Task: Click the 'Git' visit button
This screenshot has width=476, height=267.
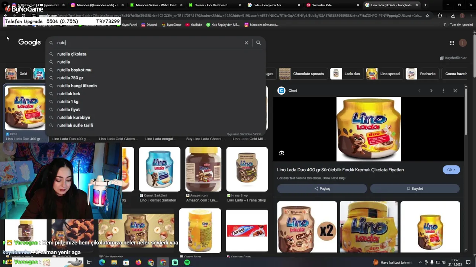Action: click(451, 170)
